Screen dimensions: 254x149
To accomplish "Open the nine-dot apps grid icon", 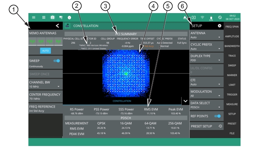I will coord(44,17).
